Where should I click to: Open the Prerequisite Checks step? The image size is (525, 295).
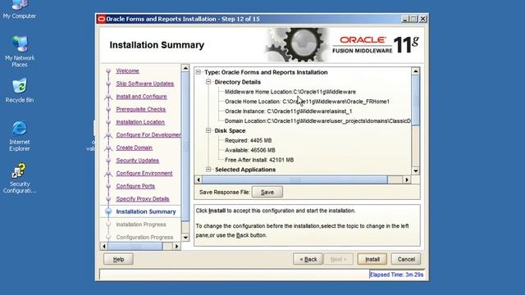click(x=141, y=109)
